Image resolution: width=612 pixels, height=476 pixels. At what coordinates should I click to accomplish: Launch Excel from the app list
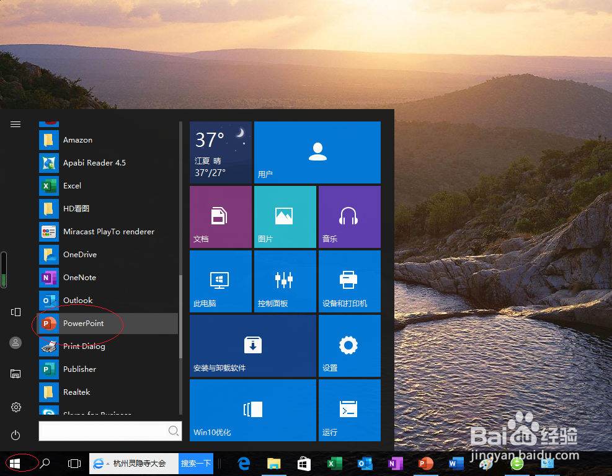click(x=108, y=186)
